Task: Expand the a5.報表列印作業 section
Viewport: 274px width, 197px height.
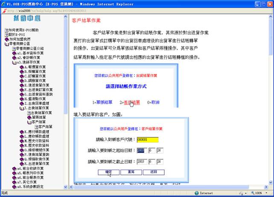Action: click(14, 173)
